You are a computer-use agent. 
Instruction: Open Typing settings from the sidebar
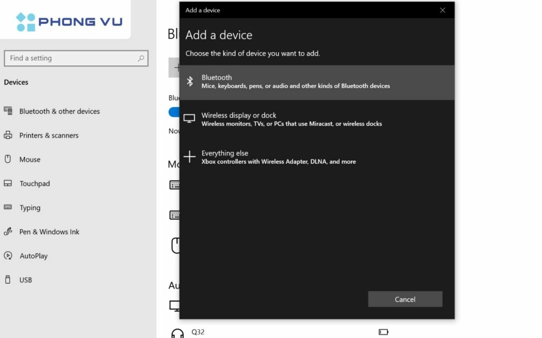tap(30, 208)
